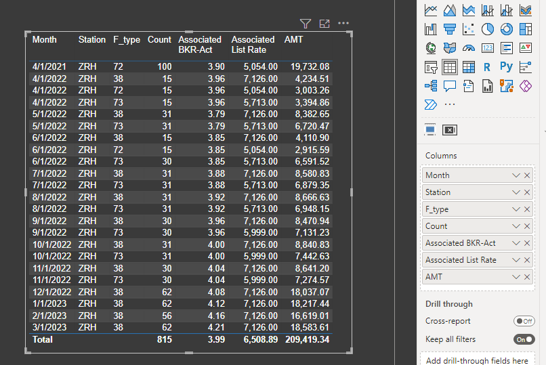This screenshot has width=546, height=365.
Task: Select the Matrix visual icon
Action: (x=468, y=67)
